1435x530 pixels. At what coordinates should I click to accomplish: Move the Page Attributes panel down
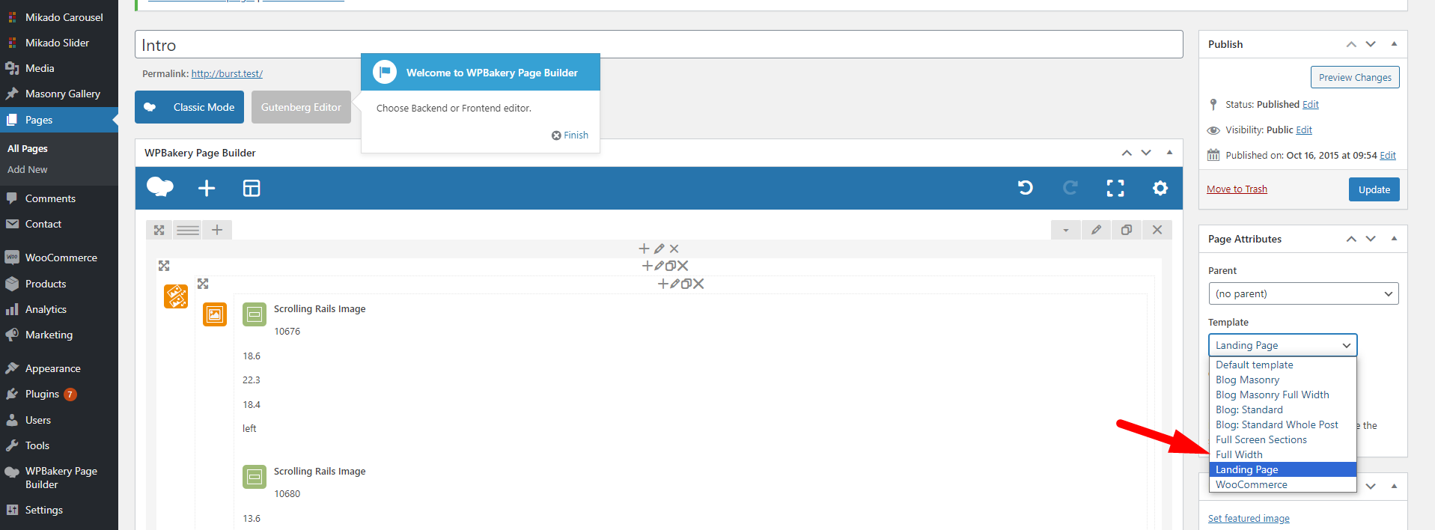click(x=1371, y=239)
